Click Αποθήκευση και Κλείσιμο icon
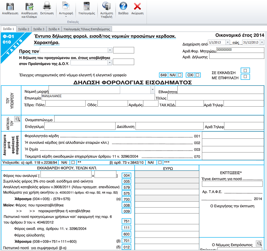This screenshot has width=267, height=251. tap(29, 6)
